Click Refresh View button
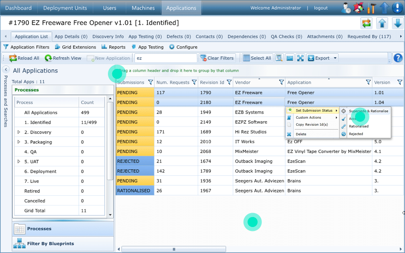 point(63,58)
